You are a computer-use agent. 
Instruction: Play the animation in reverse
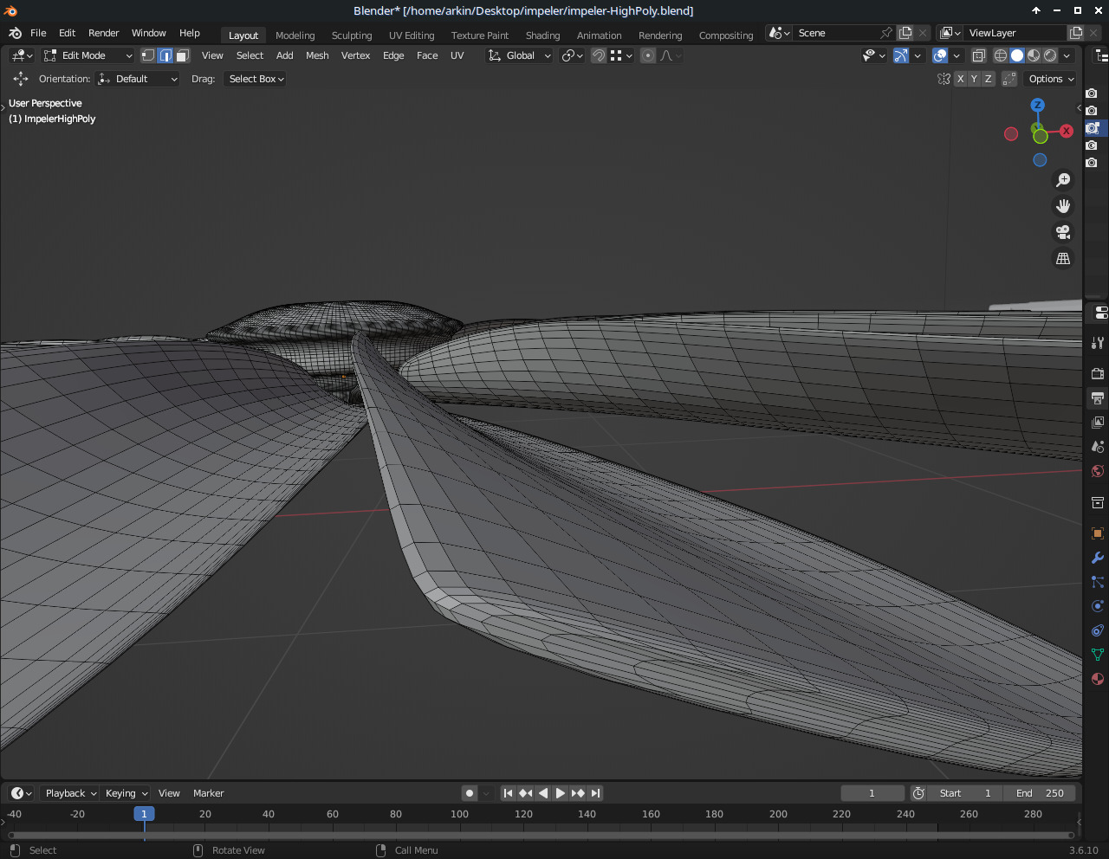(x=543, y=793)
